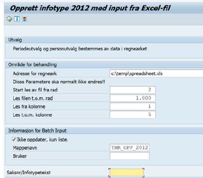Click the empty Bruker input field
This screenshot has width=203, height=178.
coord(129,156)
